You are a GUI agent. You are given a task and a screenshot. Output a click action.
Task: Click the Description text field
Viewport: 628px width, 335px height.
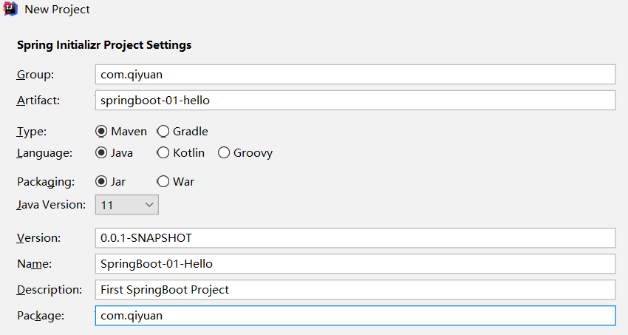[x=355, y=289]
